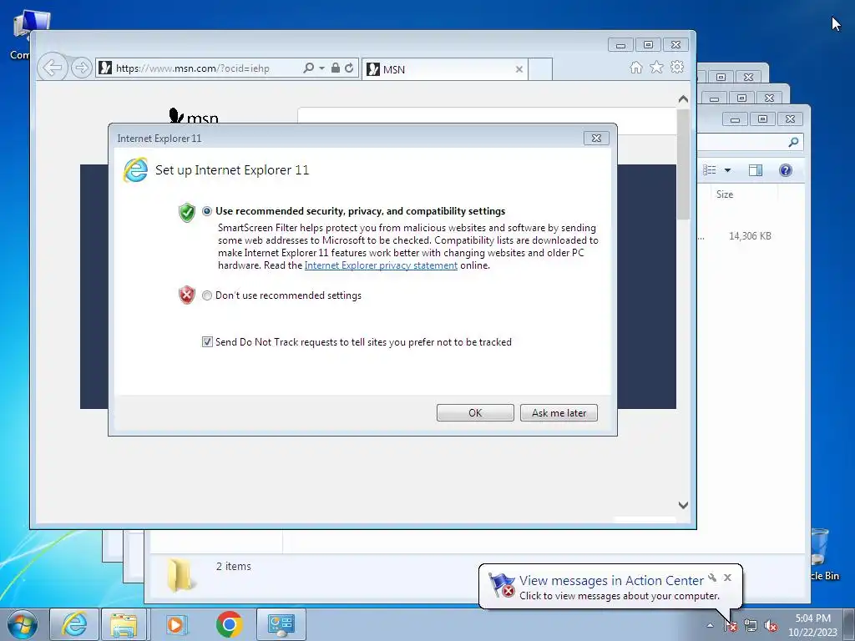The width and height of the screenshot is (855, 641).
Task: Toggle the Send Do Not Track checkbox
Action: (x=207, y=341)
